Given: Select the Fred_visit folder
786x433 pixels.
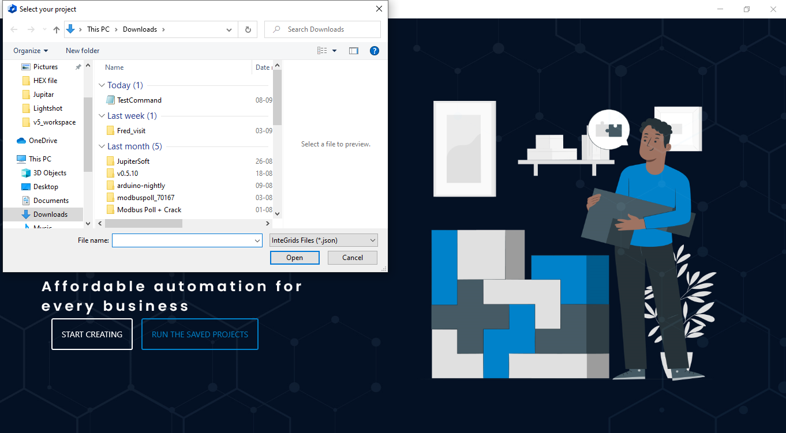Looking at the screenshot, I should (131, 131).
